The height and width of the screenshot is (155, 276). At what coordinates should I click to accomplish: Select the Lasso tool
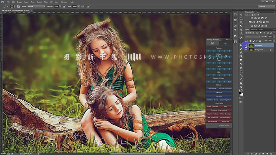[241, 22]
